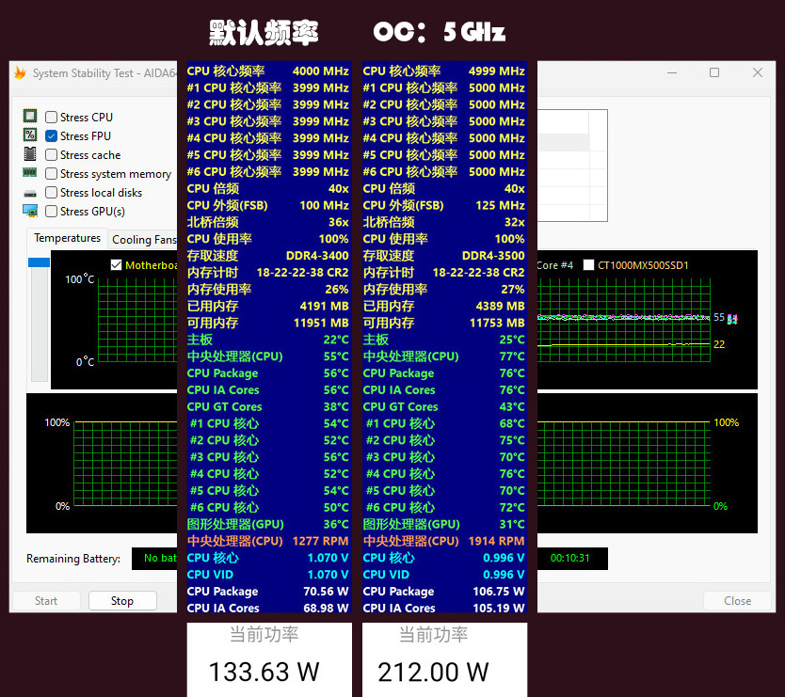
Task: Select the Temperatures tab
Action: pos(67,238)
